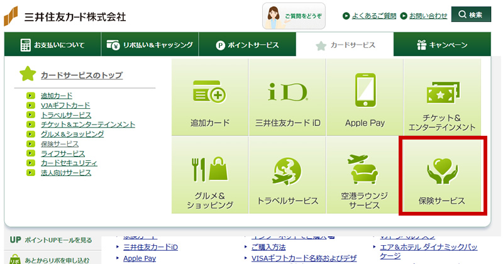This screenshot has height=264, width=503.
Task: Click arrow bullet beside ライフサービス
Action: (x=31, y=153)
